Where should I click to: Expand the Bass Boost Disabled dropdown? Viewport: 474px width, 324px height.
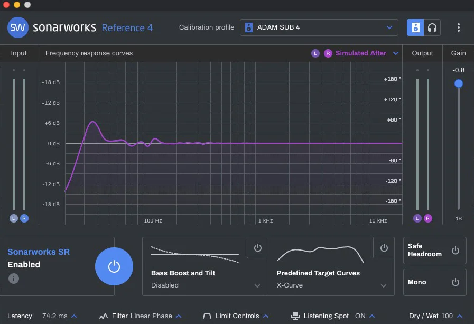257,285
